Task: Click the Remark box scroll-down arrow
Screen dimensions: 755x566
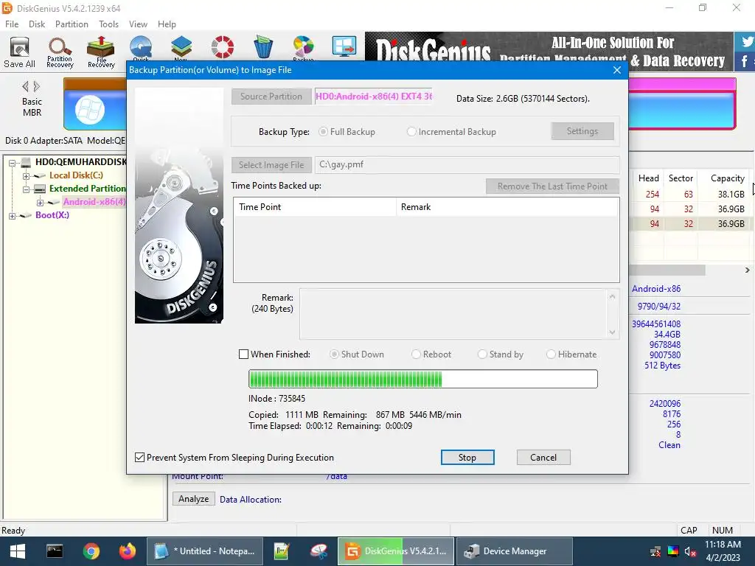Action: (x=612, y=332)
